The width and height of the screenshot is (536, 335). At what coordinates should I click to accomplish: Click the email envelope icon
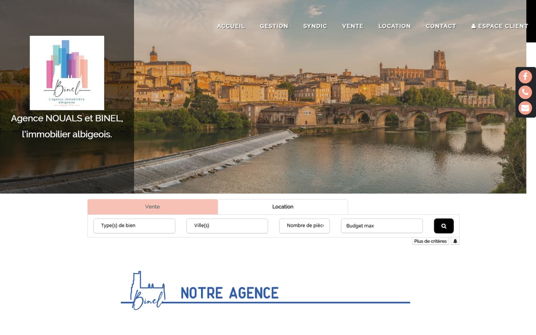click(525, 108)
